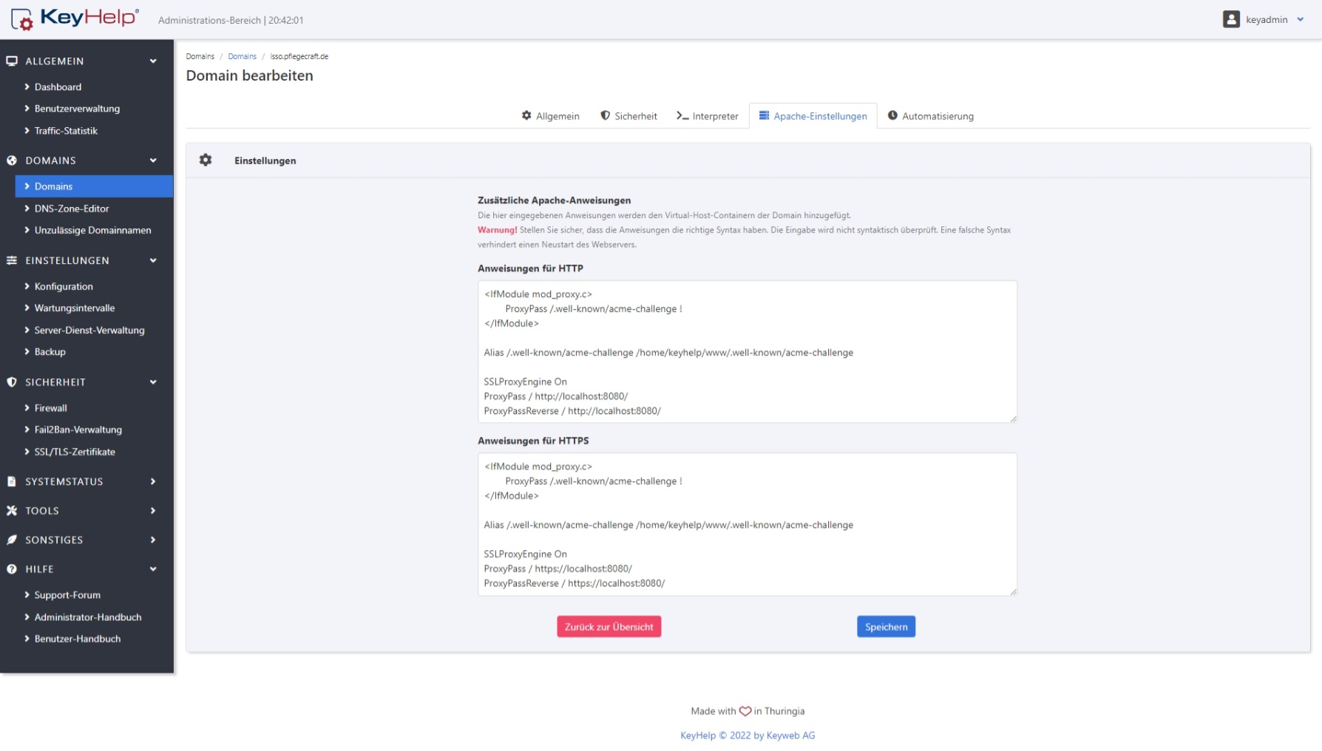1322x751 pixels.
Task: Click the keyadmin user avatar icon
Action: [x=1230, y=19]
